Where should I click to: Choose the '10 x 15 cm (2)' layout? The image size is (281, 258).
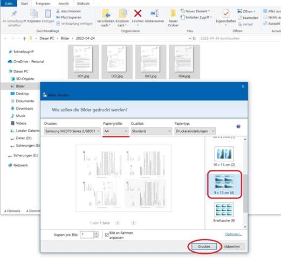tap(224, 156)
